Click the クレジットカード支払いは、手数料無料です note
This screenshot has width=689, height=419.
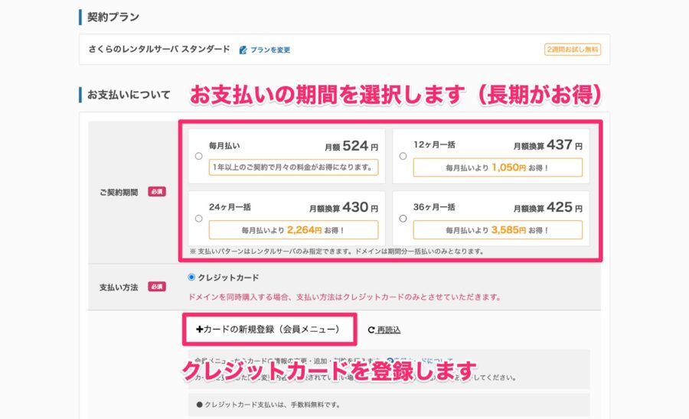(269, 404)
